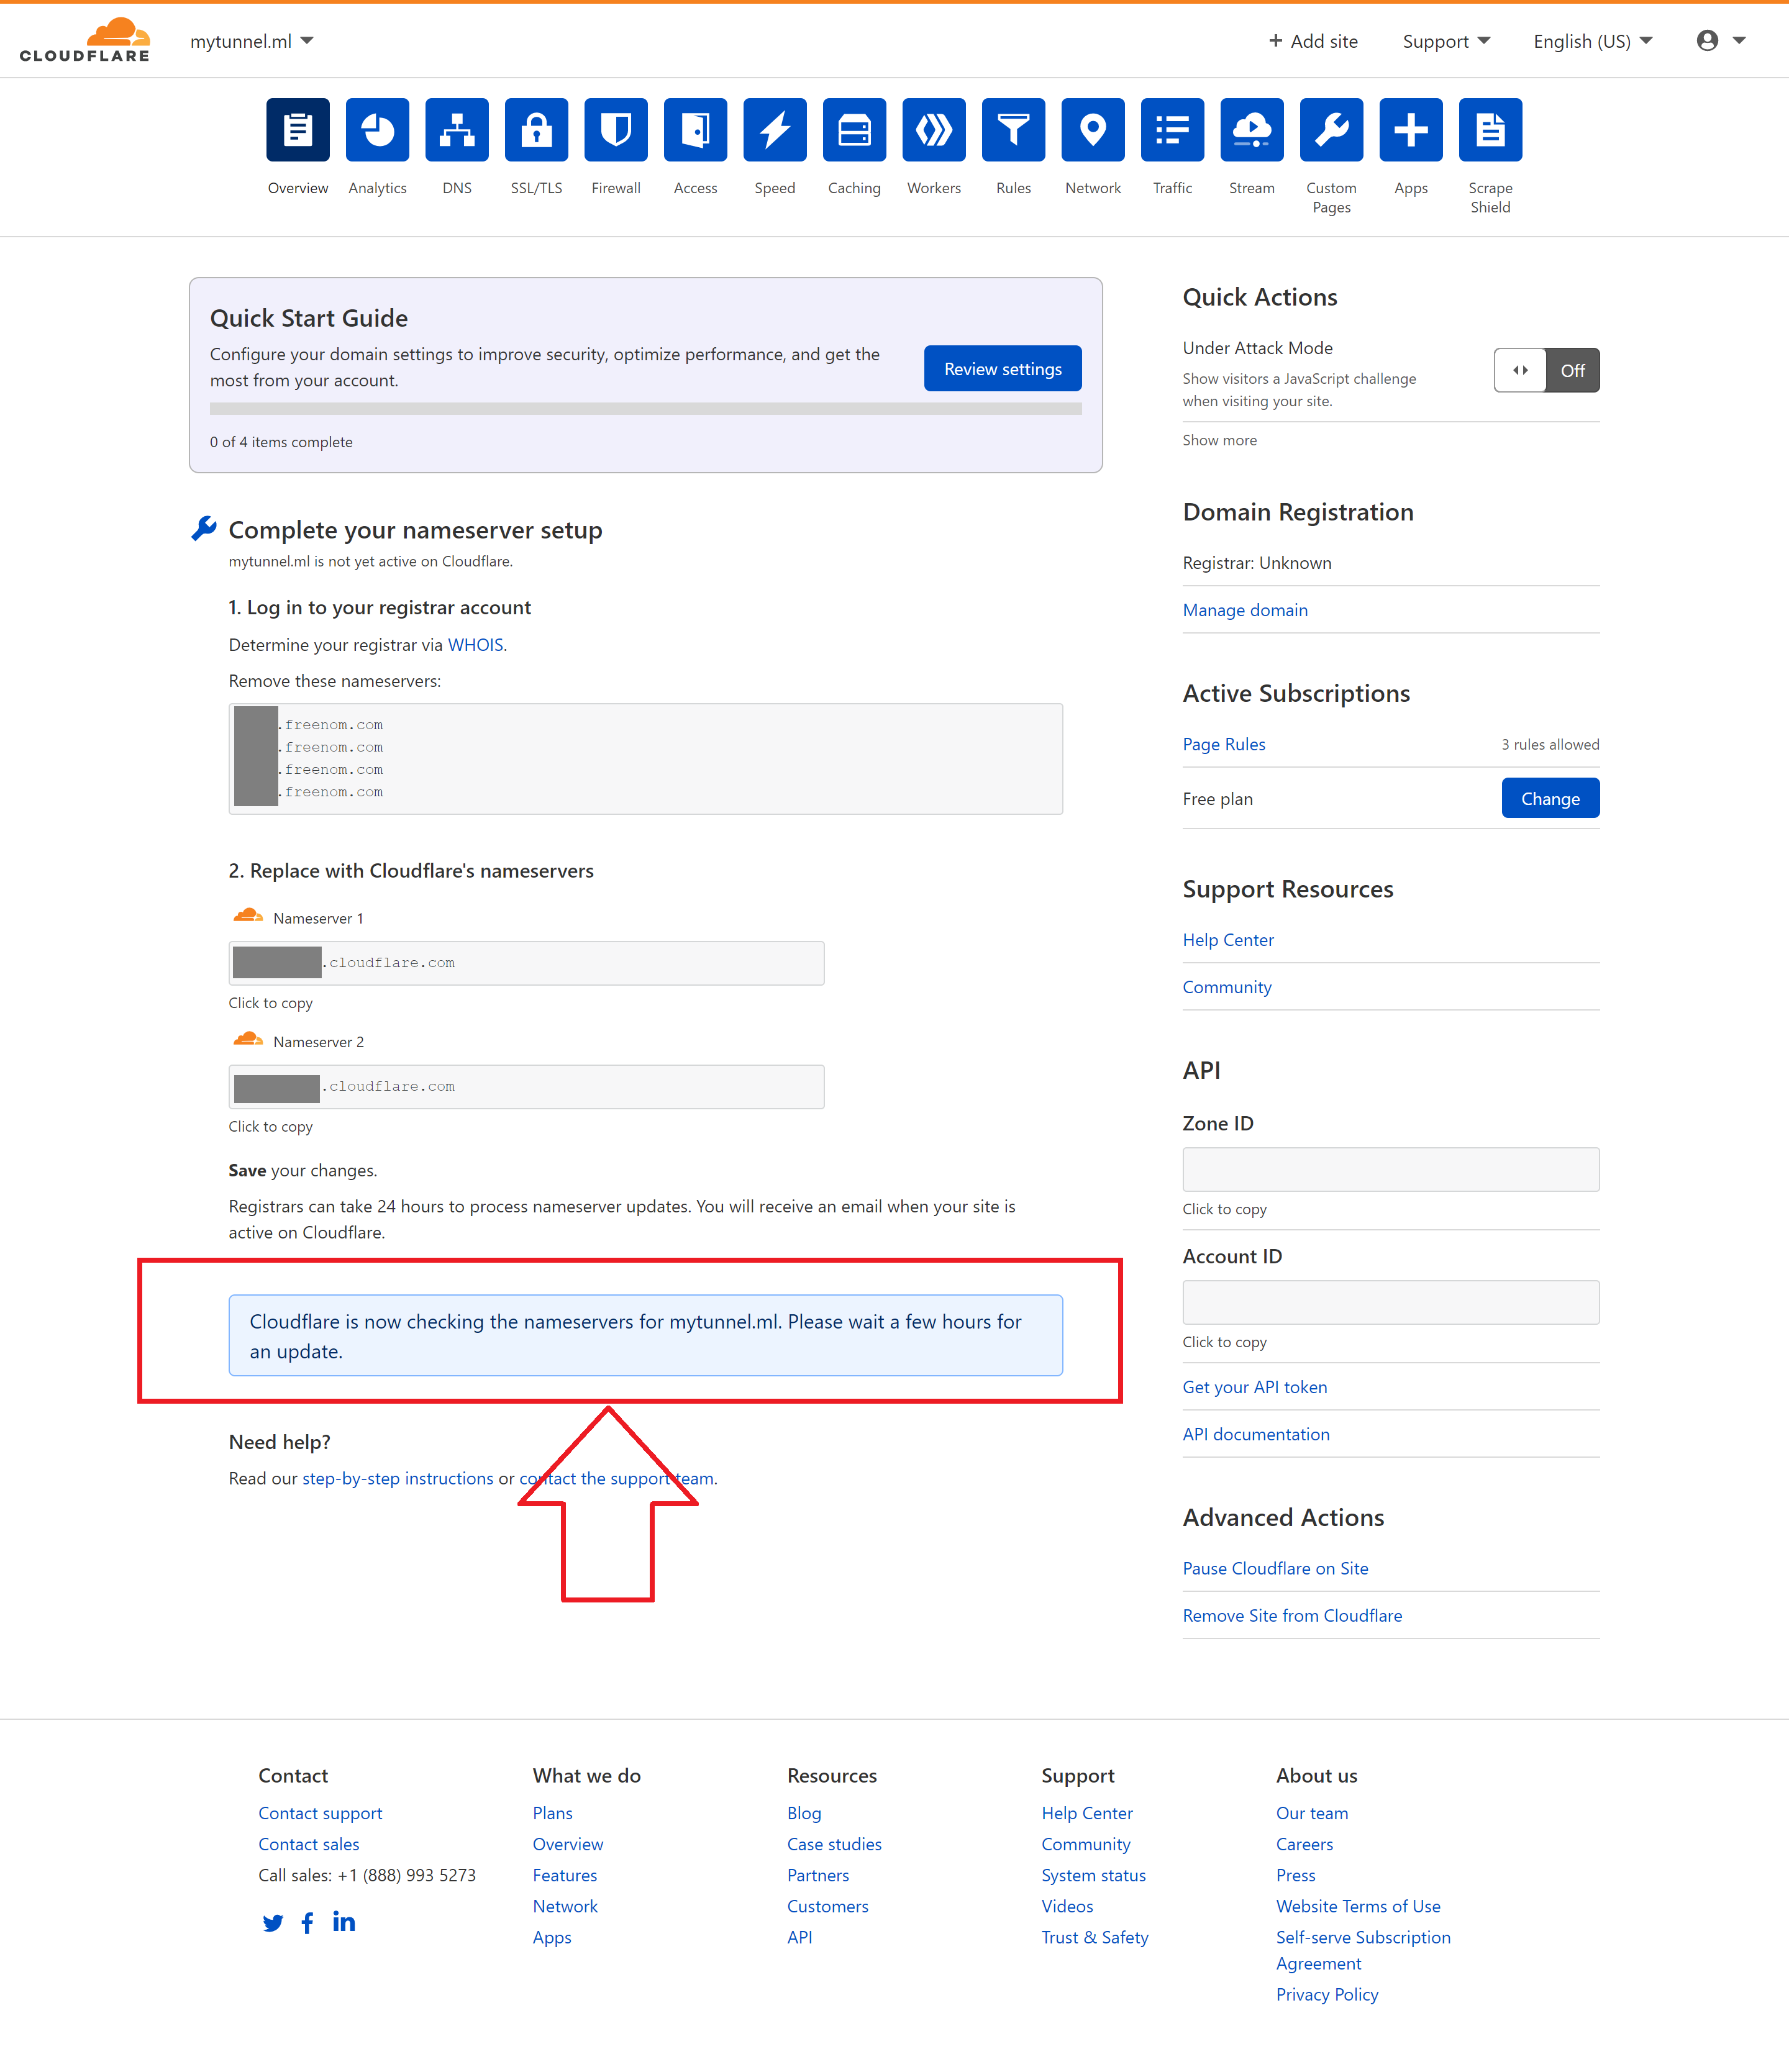Expand Show more under Quick Actions
The width and height of the screenshot is (1789, 2072).
tap(1219, 440)
